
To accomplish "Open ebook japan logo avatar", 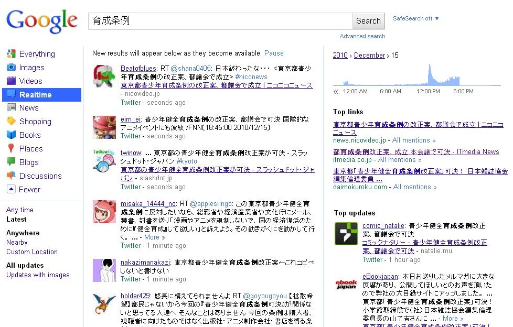I will 346,285.
